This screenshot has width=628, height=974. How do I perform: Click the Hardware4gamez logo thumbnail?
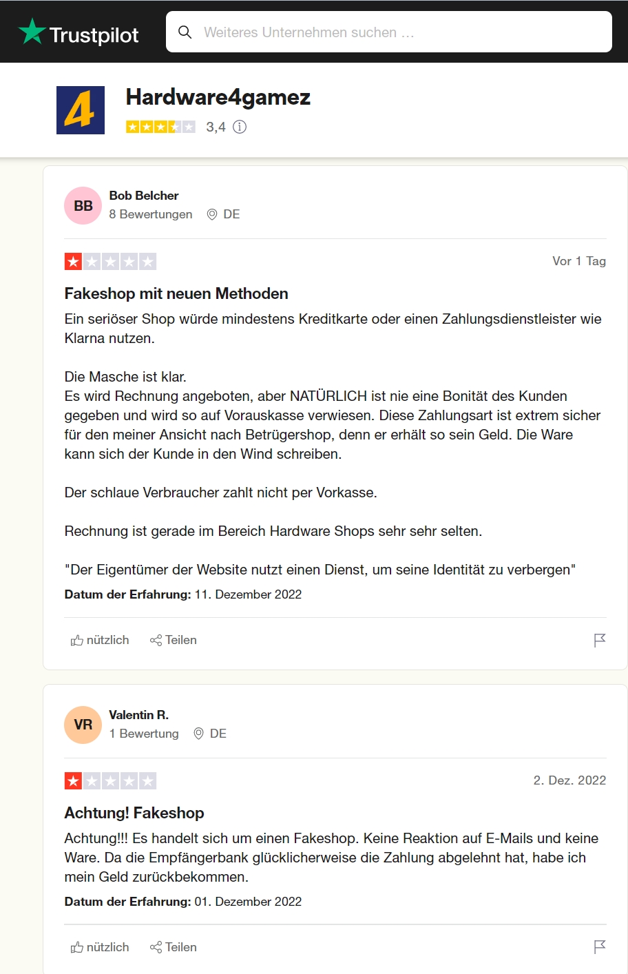pos(81,110)
